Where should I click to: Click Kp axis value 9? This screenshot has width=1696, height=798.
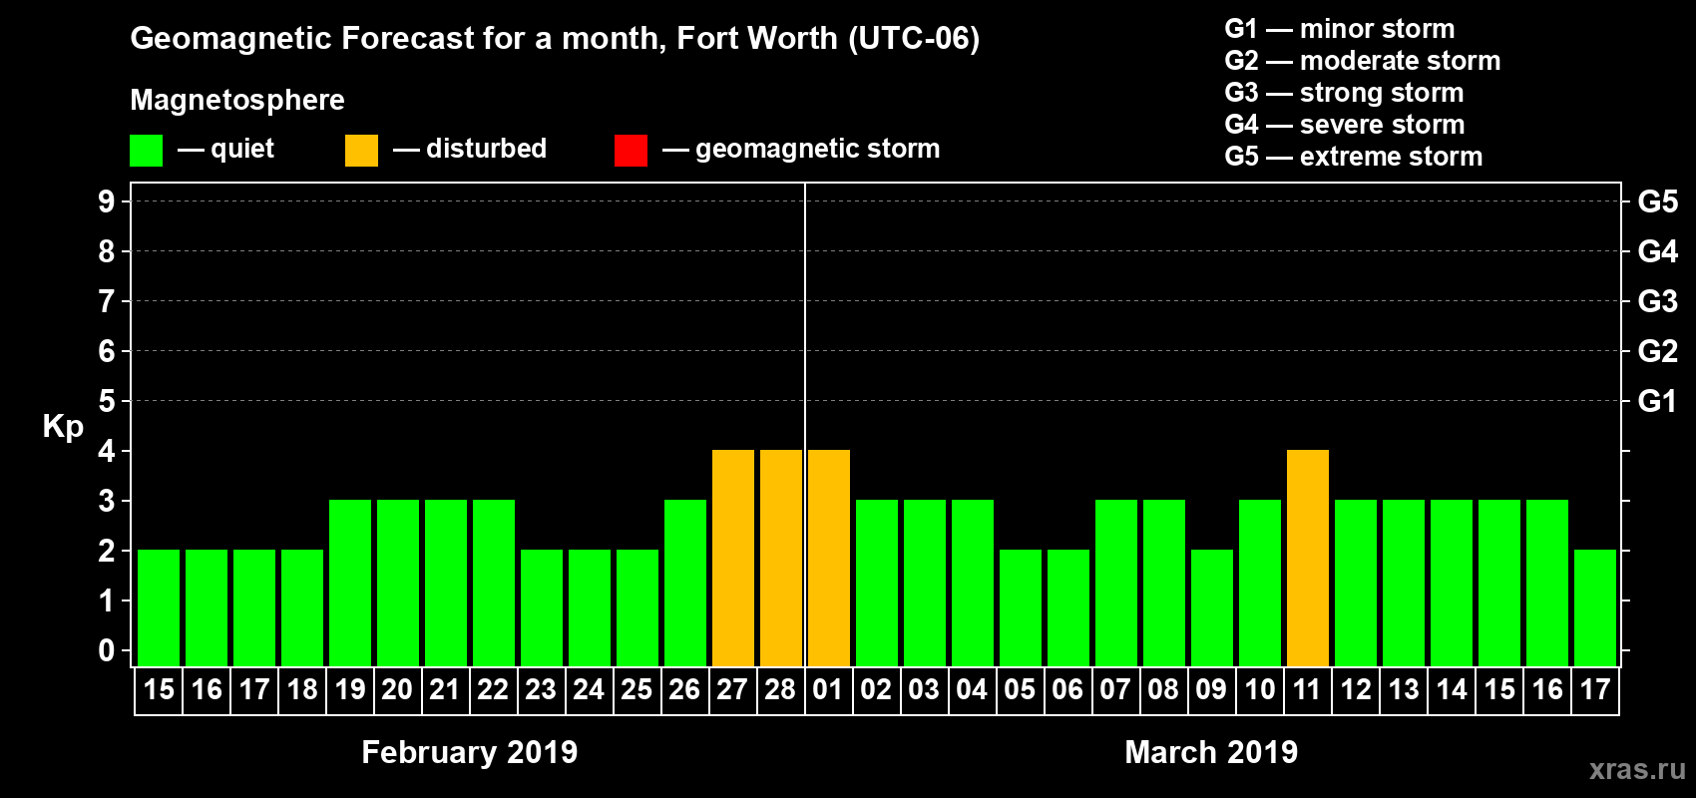107,201
